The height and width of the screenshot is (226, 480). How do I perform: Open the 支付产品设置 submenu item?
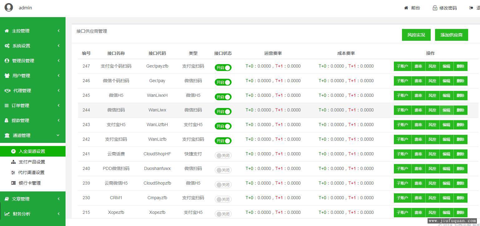click(x=32, y=162)
